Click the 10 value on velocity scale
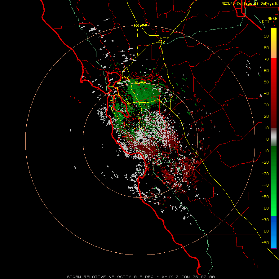 point(266,128)
